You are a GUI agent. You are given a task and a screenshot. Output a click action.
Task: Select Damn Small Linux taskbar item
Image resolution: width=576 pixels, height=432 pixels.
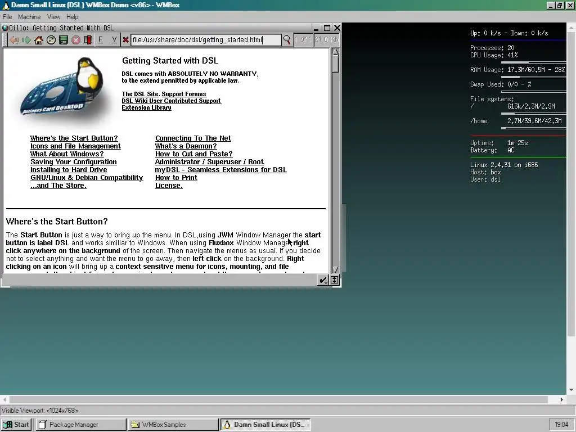coord(265,425)
